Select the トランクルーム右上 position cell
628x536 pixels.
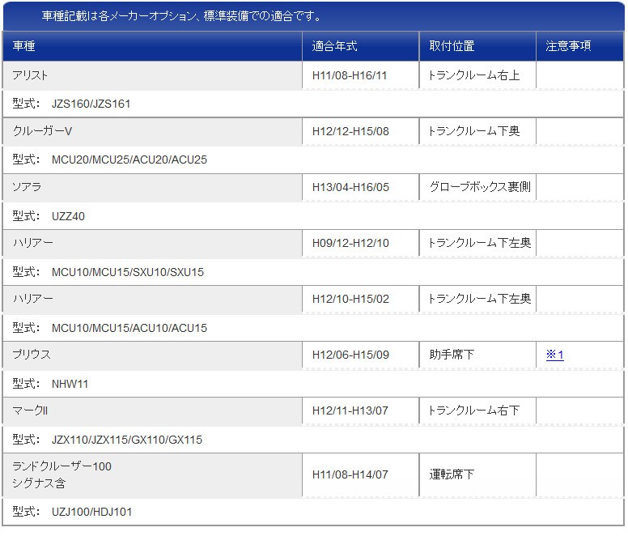477,75
